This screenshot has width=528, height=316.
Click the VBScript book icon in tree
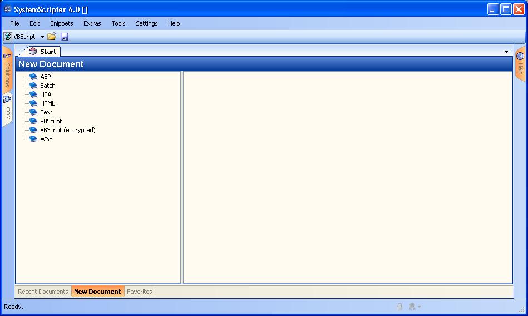[x=33, y=121]
